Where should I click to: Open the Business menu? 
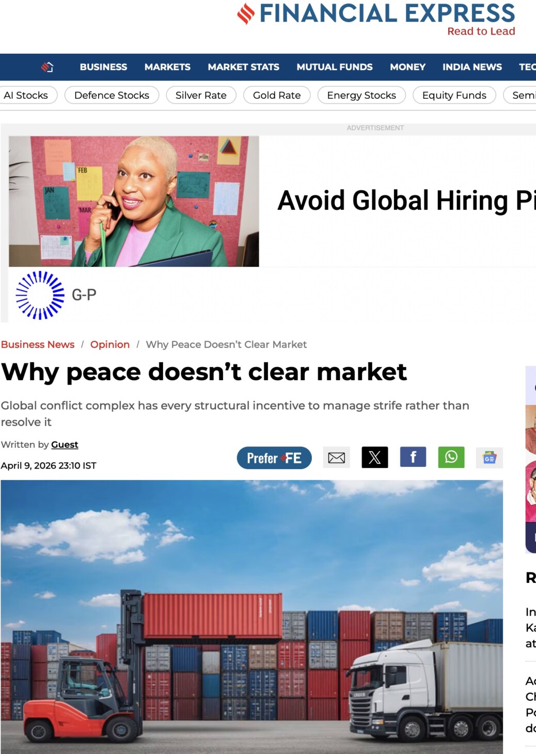point(103,67)
